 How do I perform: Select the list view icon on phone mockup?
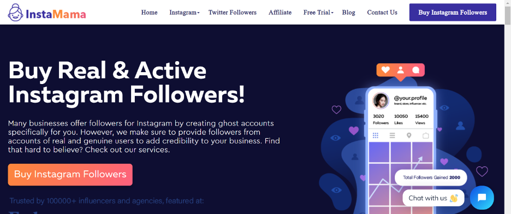[392, 135]
